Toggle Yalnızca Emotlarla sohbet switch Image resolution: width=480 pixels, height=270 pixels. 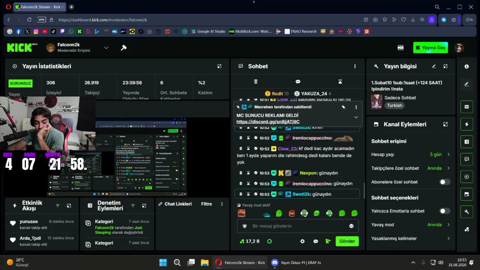444,211
